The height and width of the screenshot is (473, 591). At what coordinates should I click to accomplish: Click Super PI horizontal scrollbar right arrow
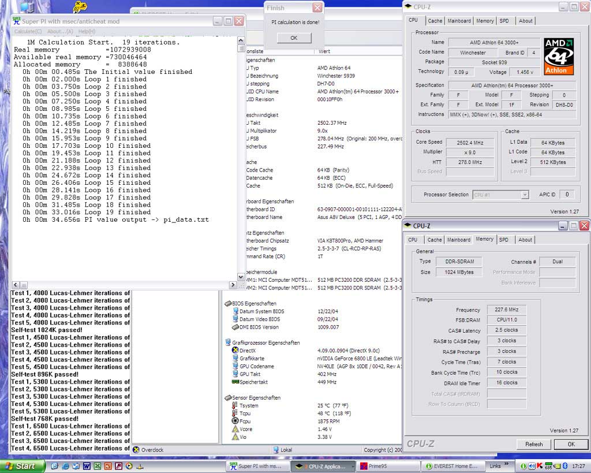point(233,285)
